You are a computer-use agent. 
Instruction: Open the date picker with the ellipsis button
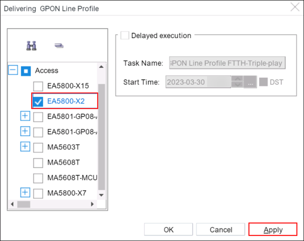(250, 82)
